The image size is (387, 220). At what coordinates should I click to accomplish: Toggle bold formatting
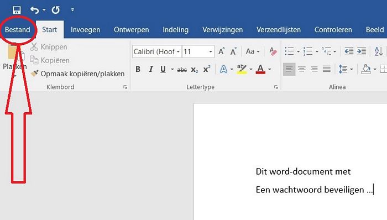pyautogui.click(x=138, y=69)
